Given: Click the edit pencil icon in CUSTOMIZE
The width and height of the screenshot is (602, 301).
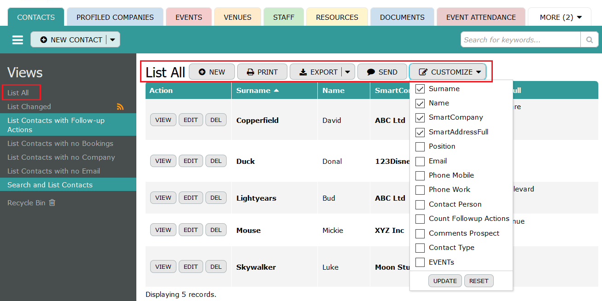Looking at the screenshot, I should click(423, 72).
